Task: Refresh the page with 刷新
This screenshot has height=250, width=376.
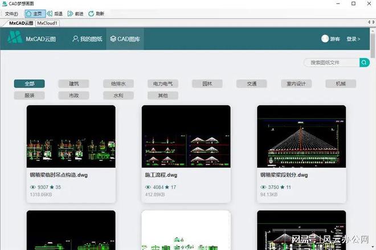Action: [x=96, y=14]
